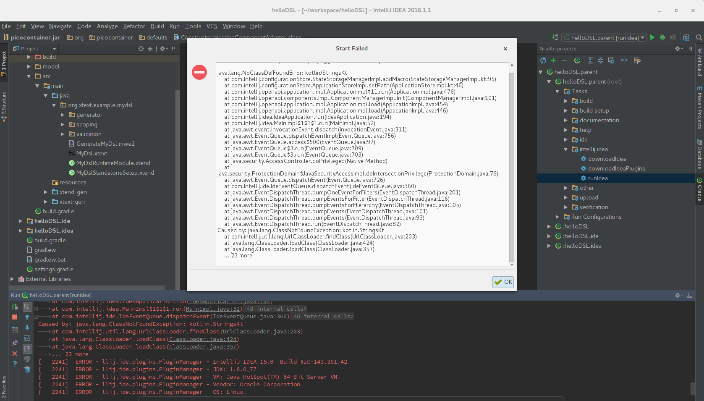Viewport: 704px width, 401px height.
Task: Open the Maven Projects side tab
Action: click(x=699, y=107)
